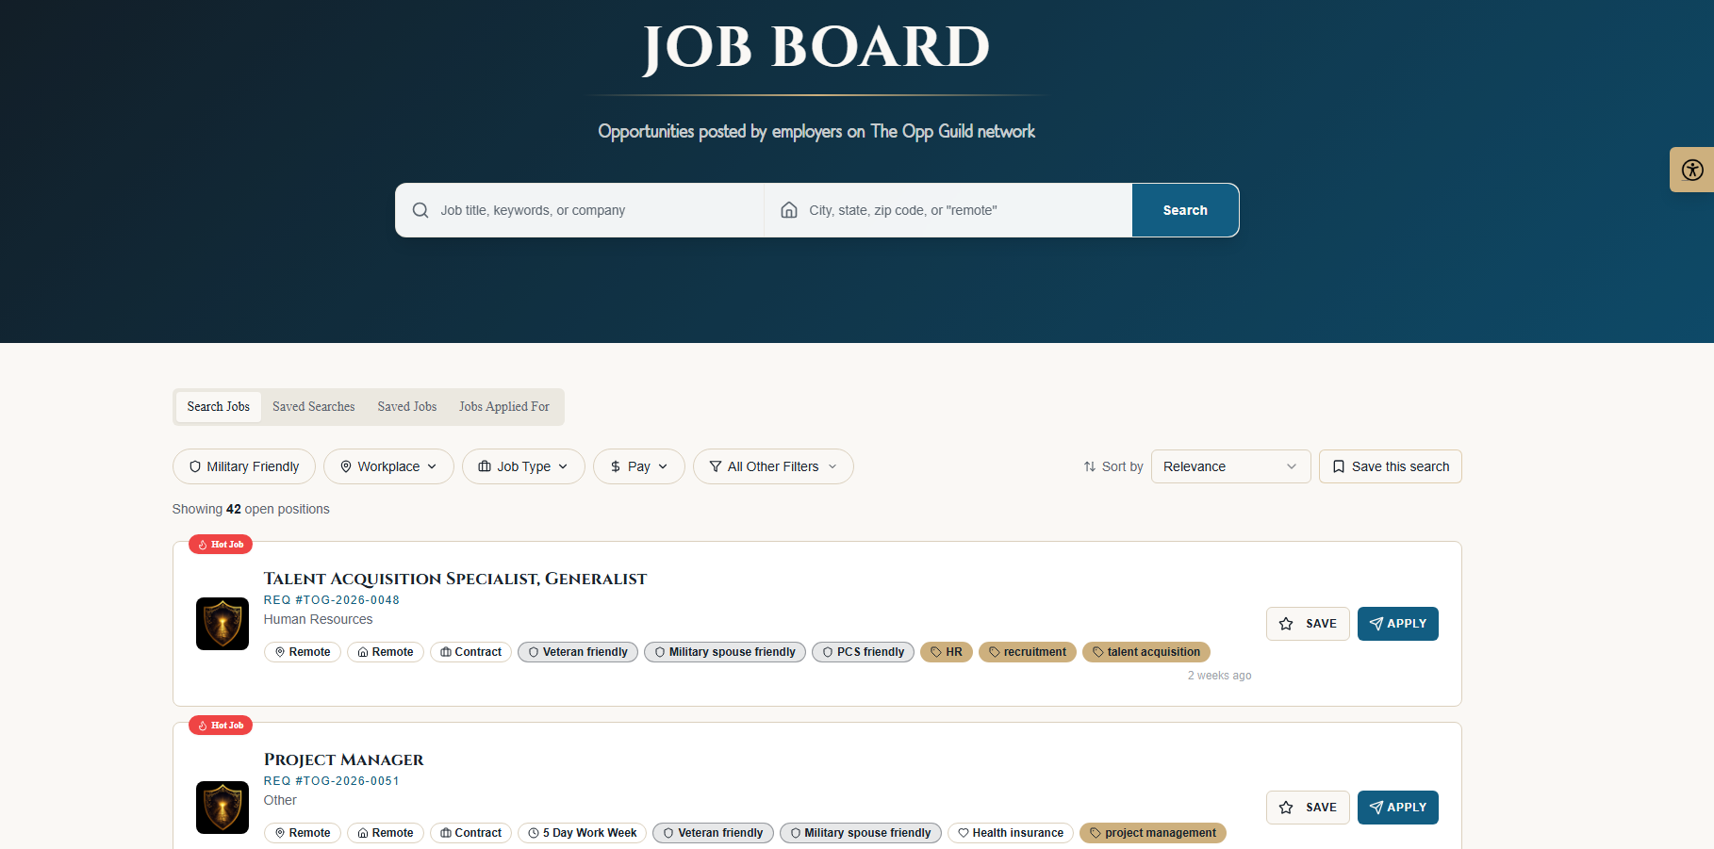Focus the job title, keywords, or company field
Screen dimensions: 1714x849
tap(580, 210)
